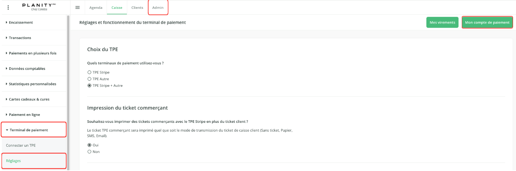Click the Mes virements button

point(442,22)
